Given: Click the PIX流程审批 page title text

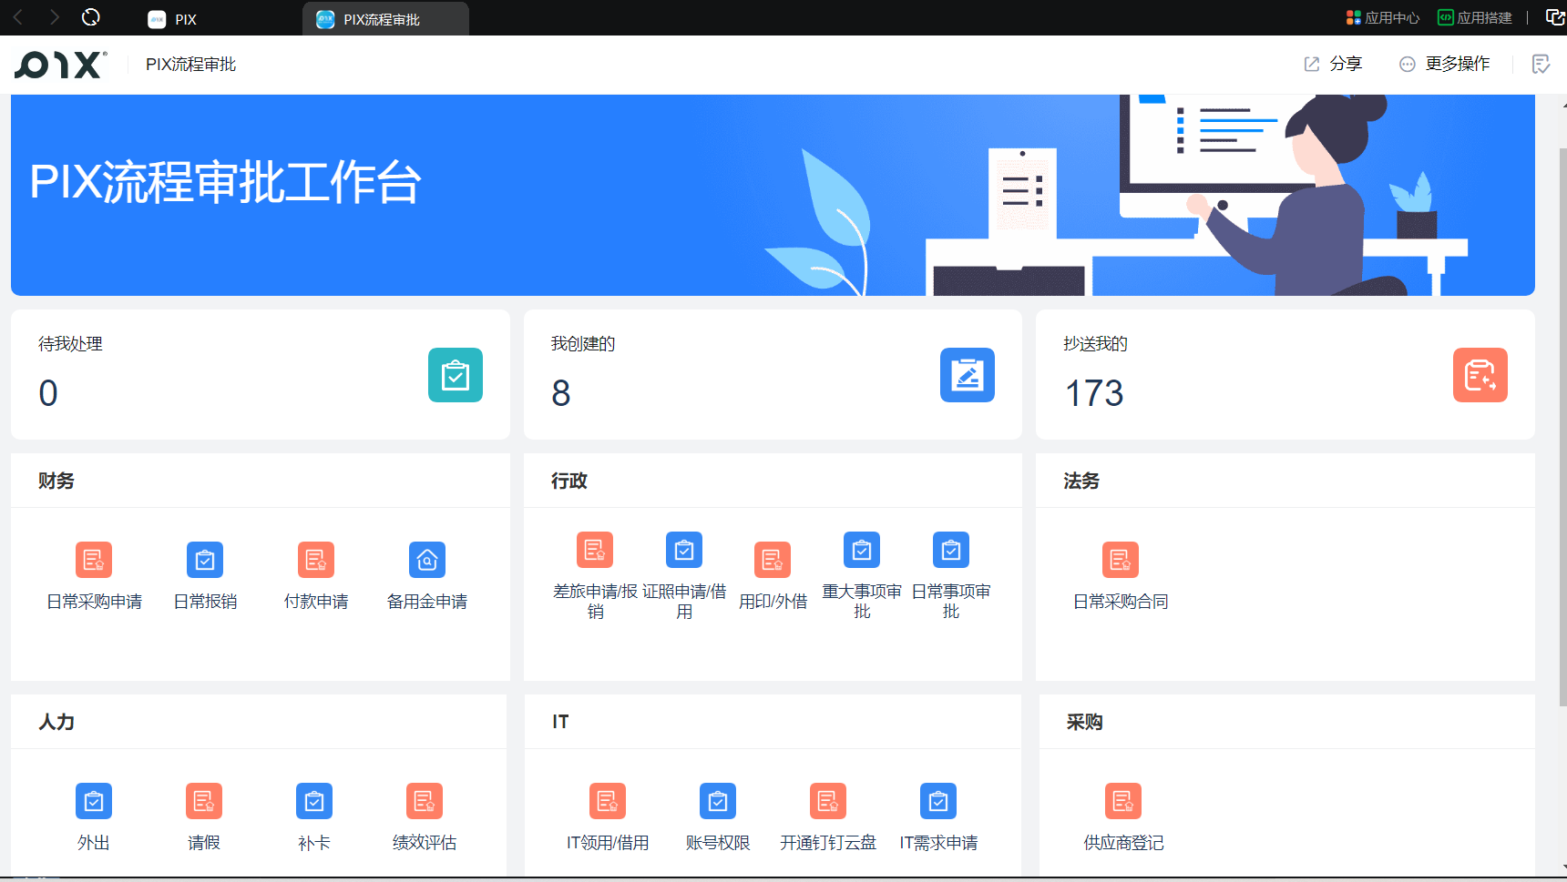Looking at the screenshot, I should [x=191, y=65].
